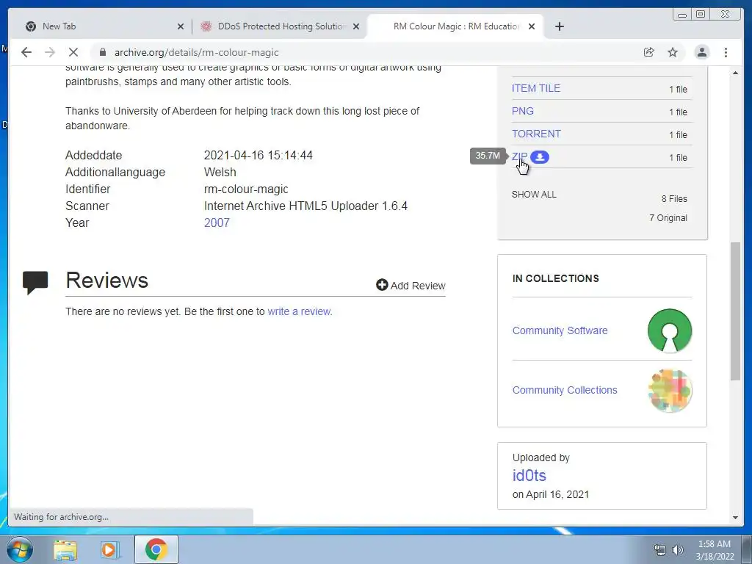Click the page scroll down arrow
Viewport: 752px width, 564px height.
[735, 518]
